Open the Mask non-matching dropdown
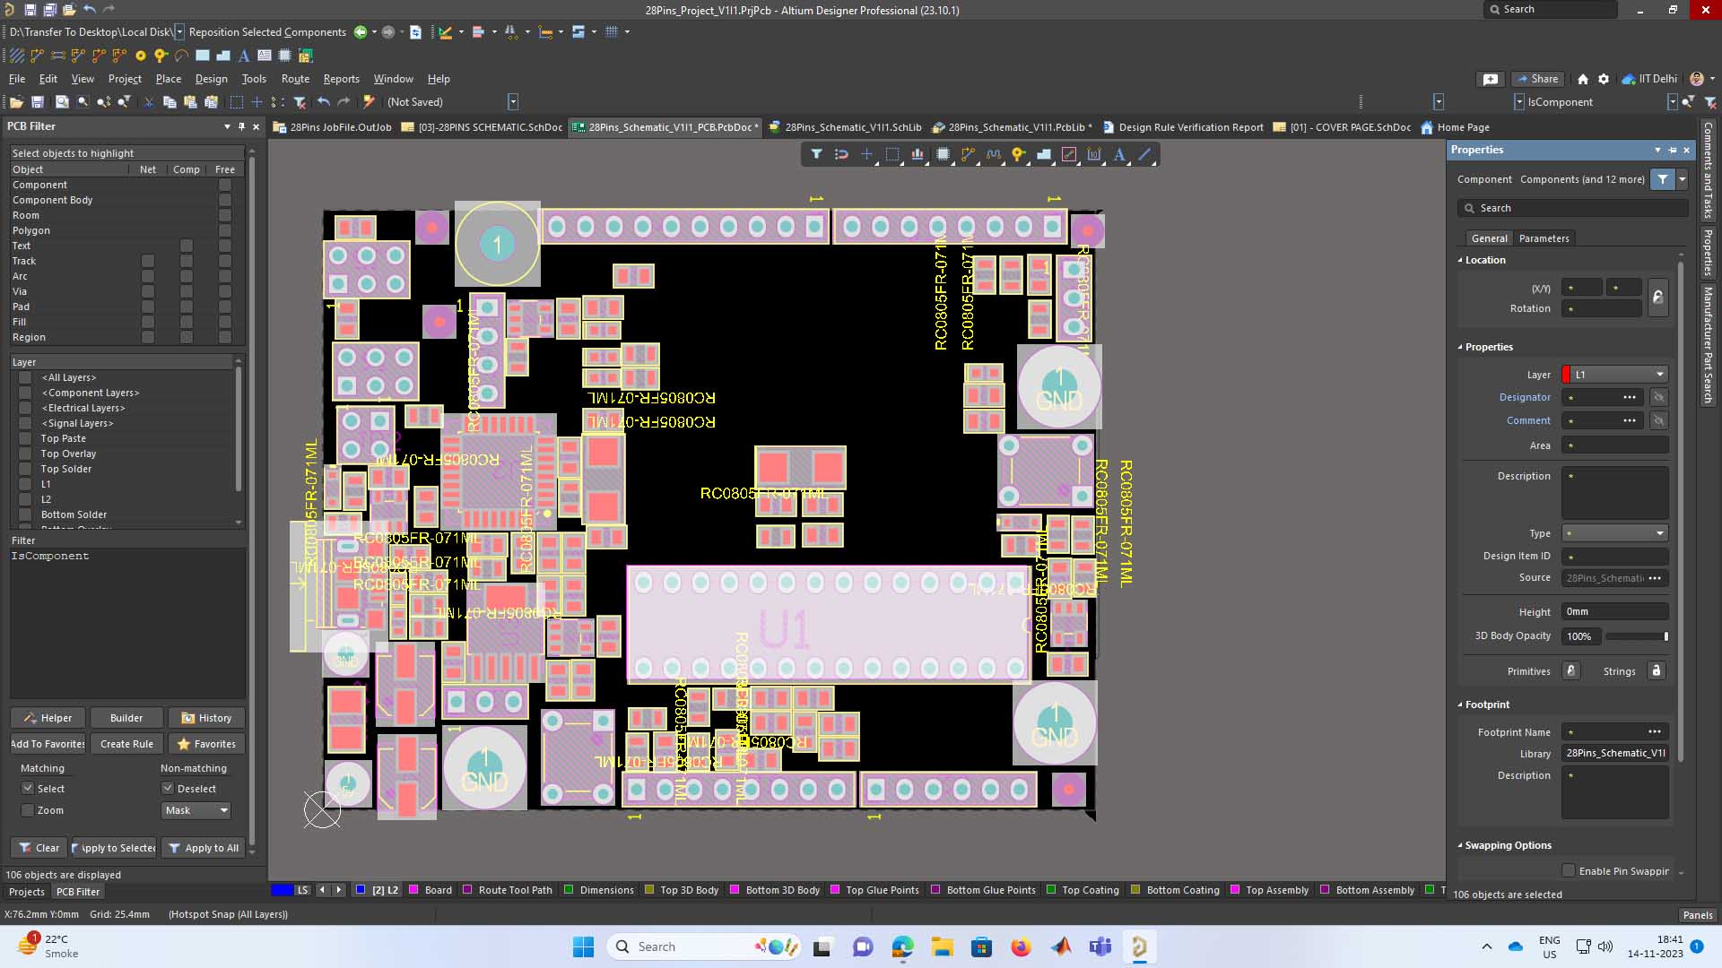This screenshot has height=968, width=1722. [196, 810]
